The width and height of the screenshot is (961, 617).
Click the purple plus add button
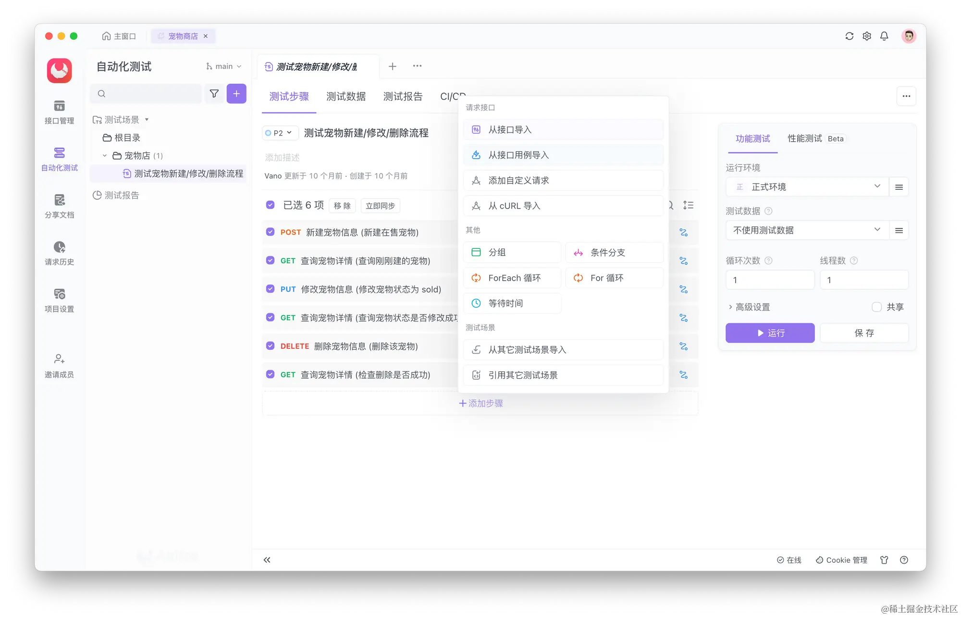236,94
